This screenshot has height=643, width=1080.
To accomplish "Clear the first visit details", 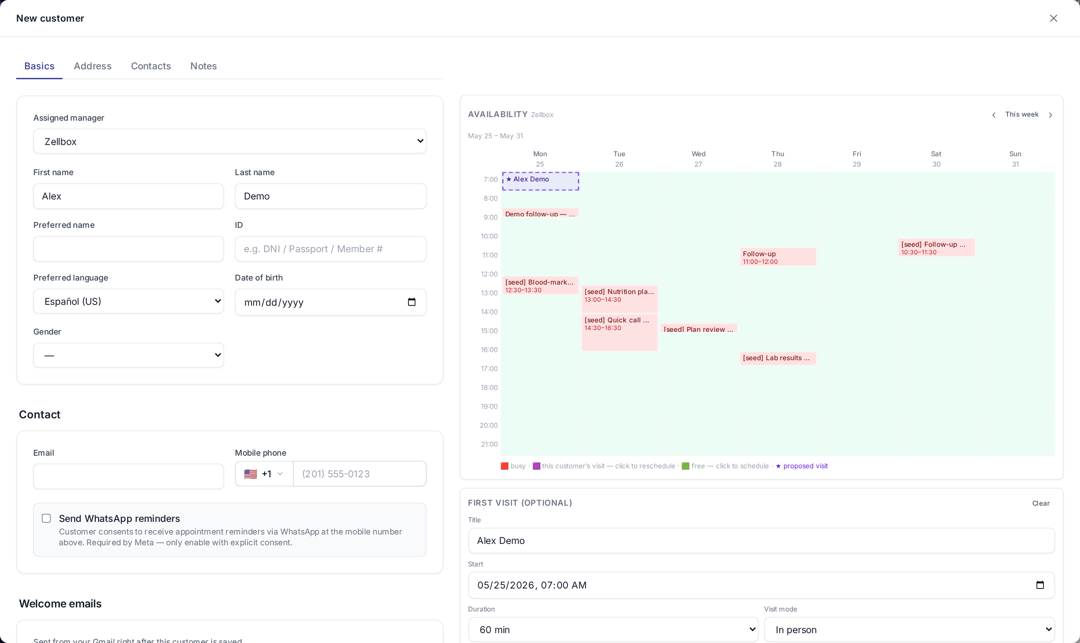I will tap(1041, 503).
